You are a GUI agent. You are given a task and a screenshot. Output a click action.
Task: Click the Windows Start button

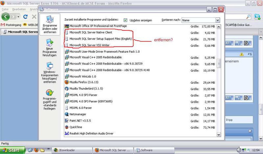pyautogui.click(x=12, y=150)
